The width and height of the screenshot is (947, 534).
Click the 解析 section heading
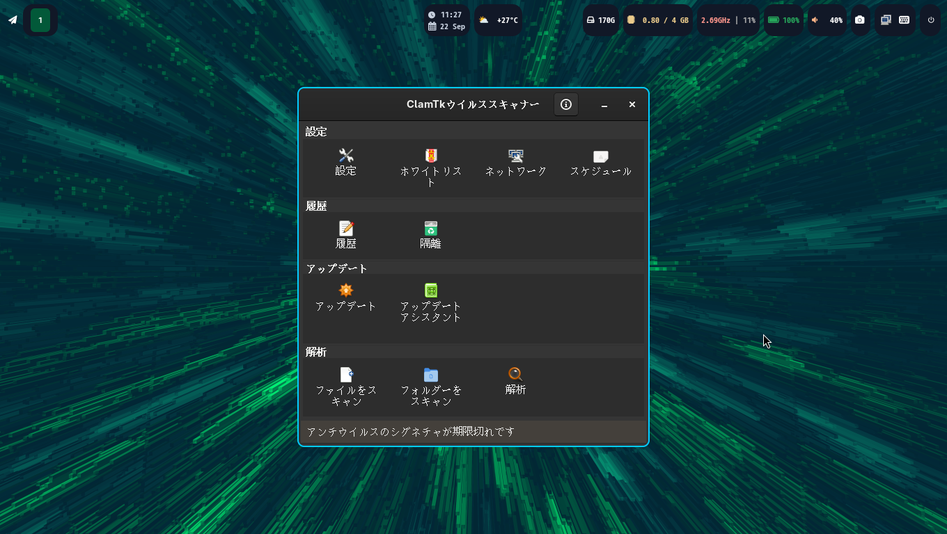click(316, 353)
